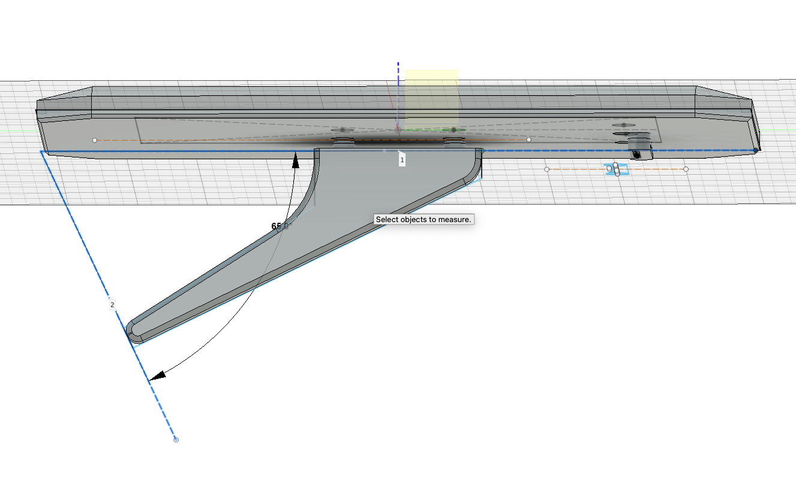Click the "Select objects to measure" tooltip
Image resolution: width=796 pixels, height=488 pixels.
(x=424, y=220)
